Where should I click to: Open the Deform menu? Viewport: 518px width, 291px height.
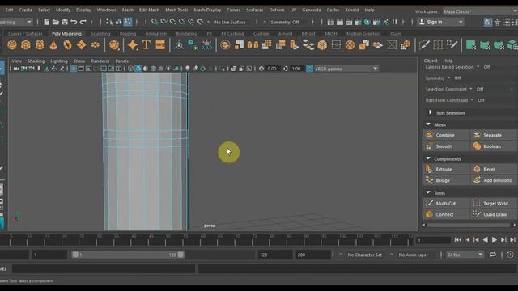click(277, 10)
